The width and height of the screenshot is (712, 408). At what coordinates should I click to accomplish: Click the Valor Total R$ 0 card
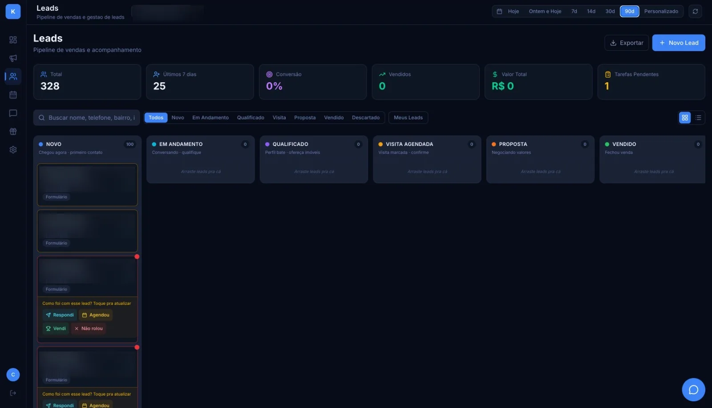538,82
